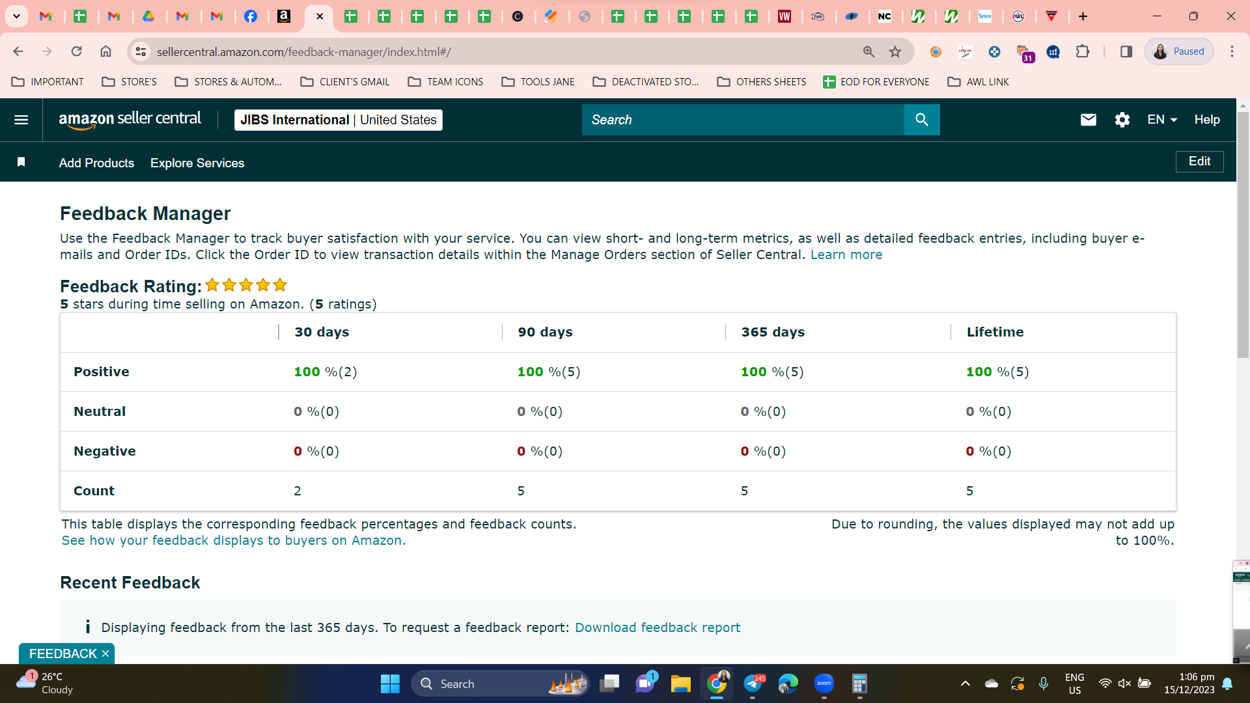
Task: Click the address bar URL
Action: pos(303,51)
